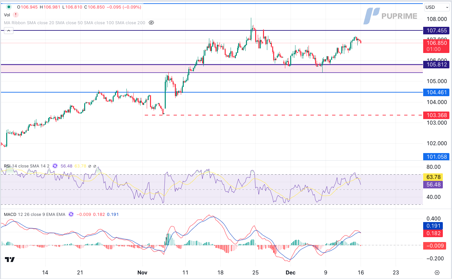Click the Nov date on time axis
This screenshot has height=279, width=452.
tap(142, 272)
